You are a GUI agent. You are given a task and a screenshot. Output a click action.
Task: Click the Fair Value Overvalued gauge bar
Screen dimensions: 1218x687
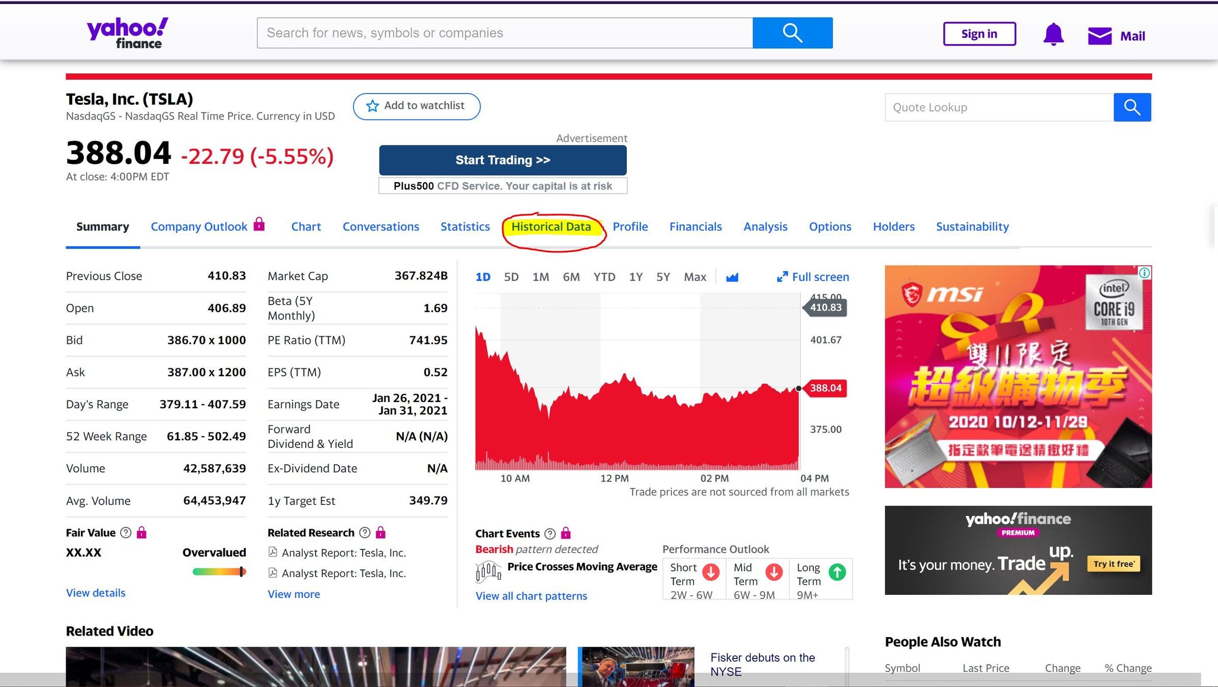pos(219,572)
